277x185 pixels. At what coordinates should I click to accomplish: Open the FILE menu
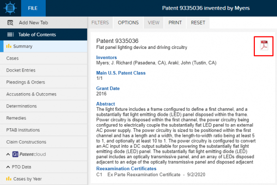(x=33, y=9)
